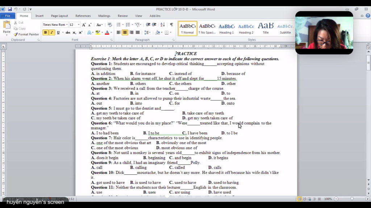This screenshot has width=371, height=208.
Task: Click the Bullets list icon
Action: coord(118,25)
